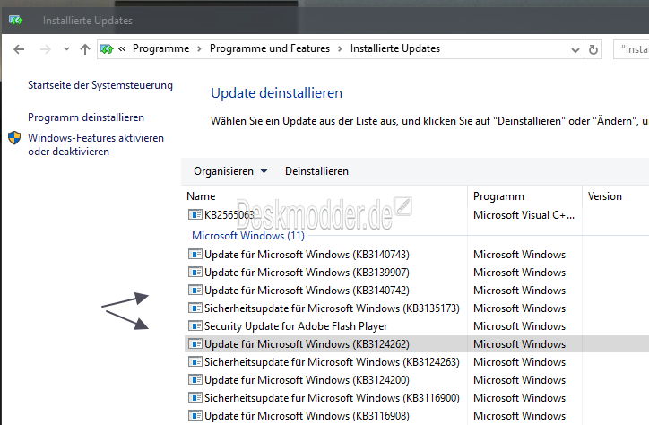Click the icon beside KB3140743
649x425 pixels.
pos(195,254)
